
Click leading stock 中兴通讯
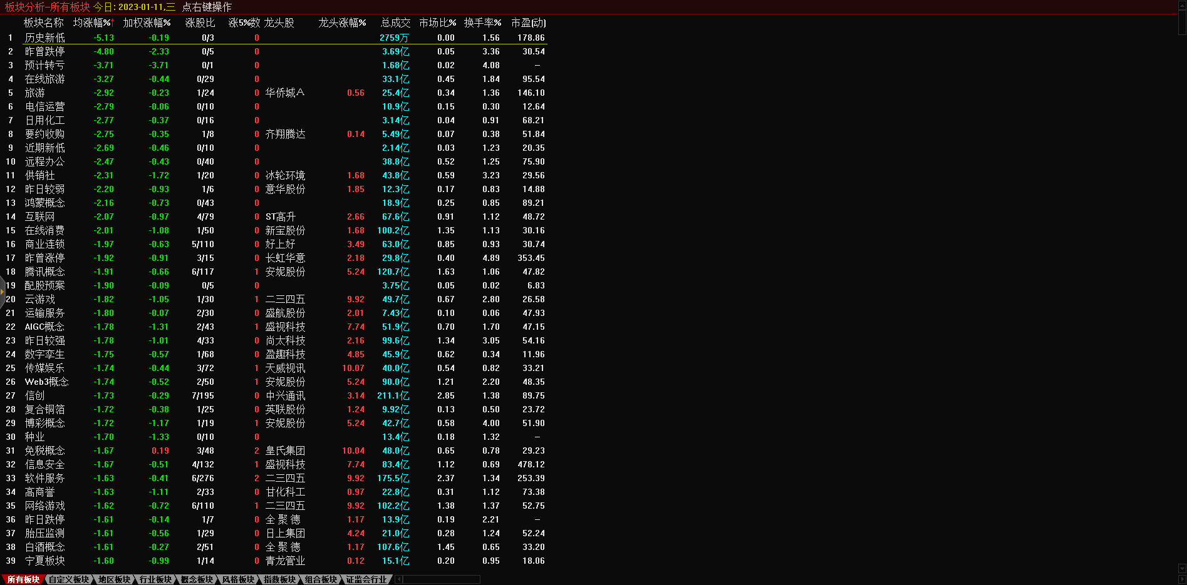pyautogui.click(x=285, y=395)
